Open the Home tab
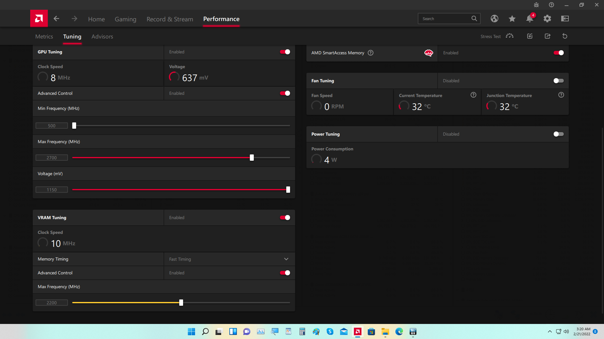Viewport: 604px width, 339px height. coord(97,19)
